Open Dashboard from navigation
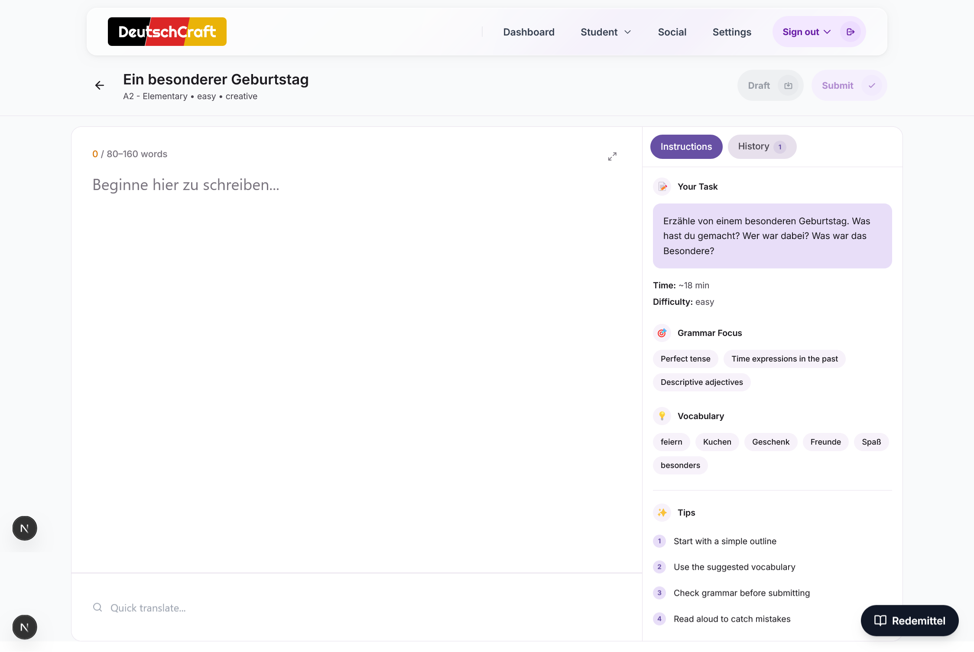 coord(529,32)
